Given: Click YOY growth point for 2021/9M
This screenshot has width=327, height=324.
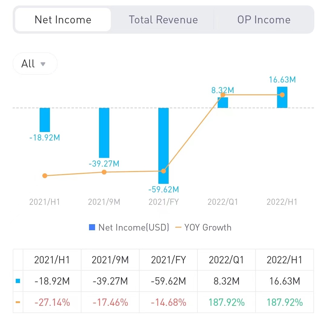Looking at the screenshot, I should (104, 172).
